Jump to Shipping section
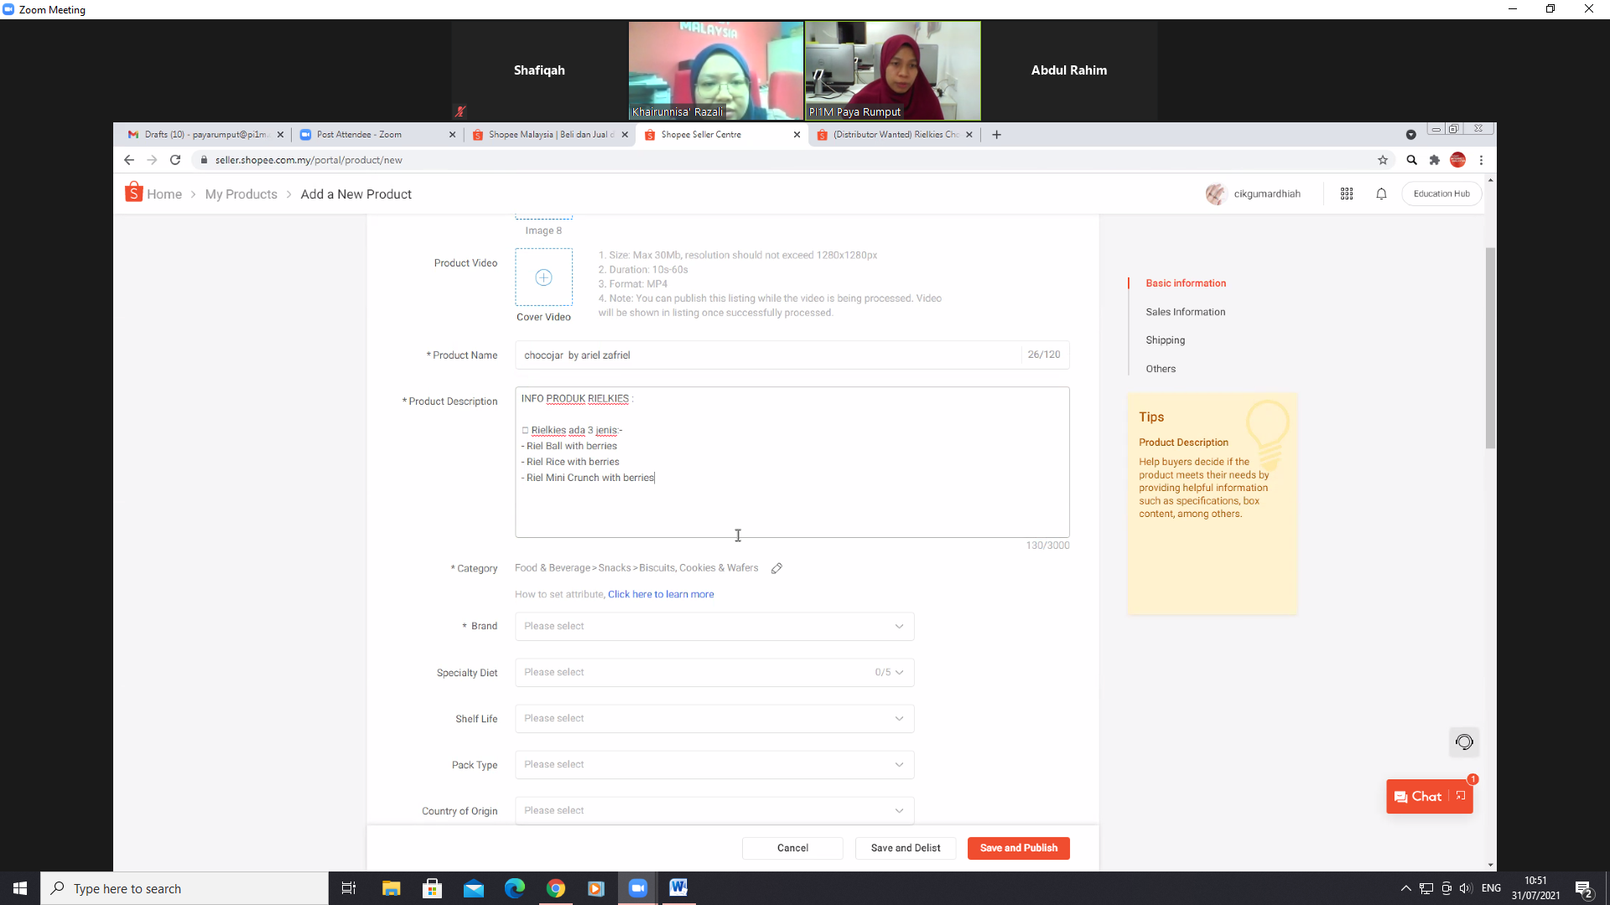 [1166, 340]
